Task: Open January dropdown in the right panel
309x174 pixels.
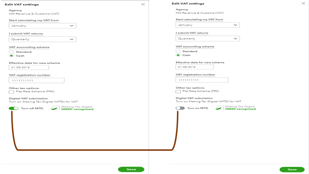Action: [208, 25]
